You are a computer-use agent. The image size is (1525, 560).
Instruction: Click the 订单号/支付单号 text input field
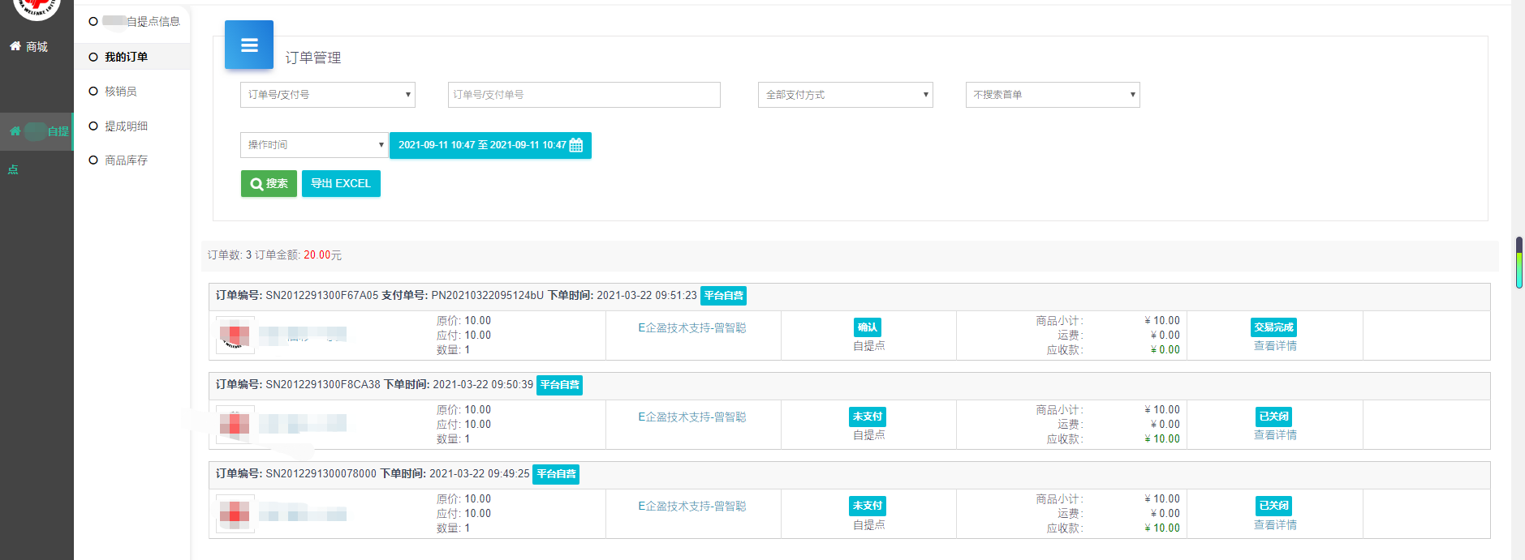coord(584,95)
